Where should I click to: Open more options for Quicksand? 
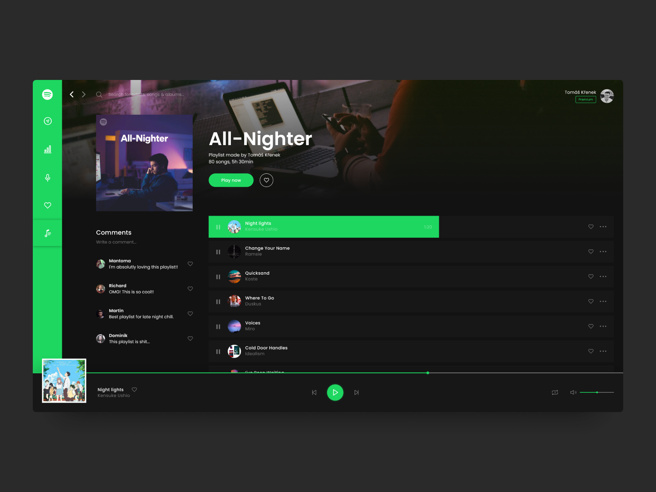pos(603,276)
